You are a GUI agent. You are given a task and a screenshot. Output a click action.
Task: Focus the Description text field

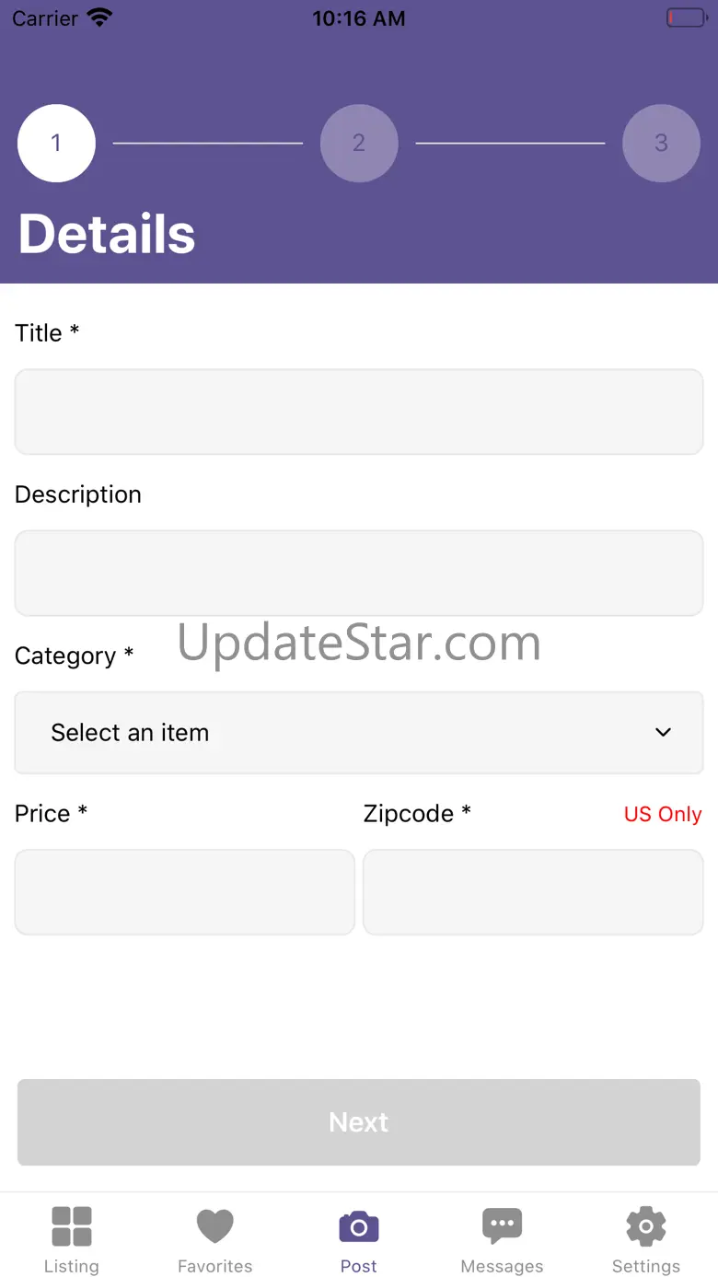359,573
